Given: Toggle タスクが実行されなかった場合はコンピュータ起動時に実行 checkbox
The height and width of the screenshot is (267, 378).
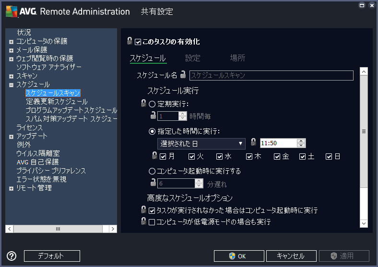Looking at the screenshot, I should pyautogui.click(x=152, y=210).
